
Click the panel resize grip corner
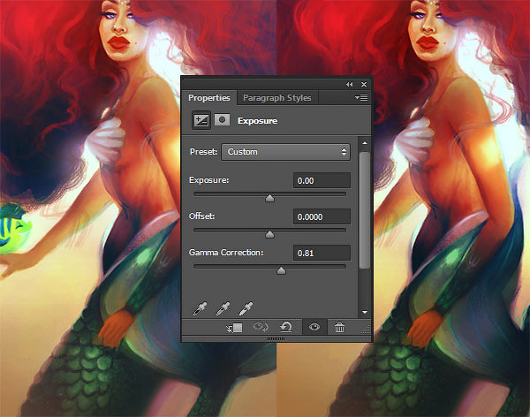tap(366, 330)
